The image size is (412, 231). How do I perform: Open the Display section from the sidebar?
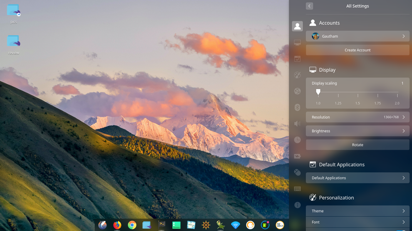click(x=297, y=42)
